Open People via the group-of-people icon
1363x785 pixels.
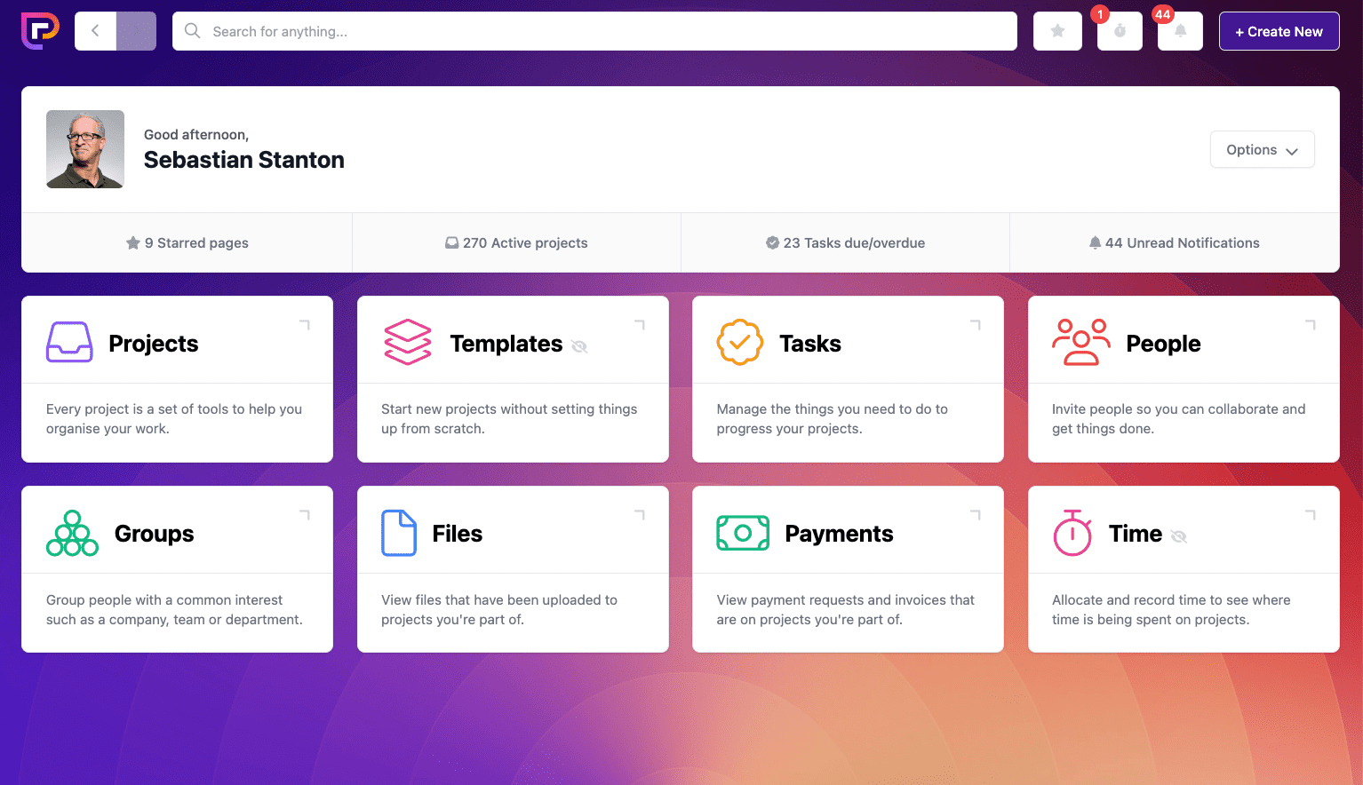pos(1081,342)
